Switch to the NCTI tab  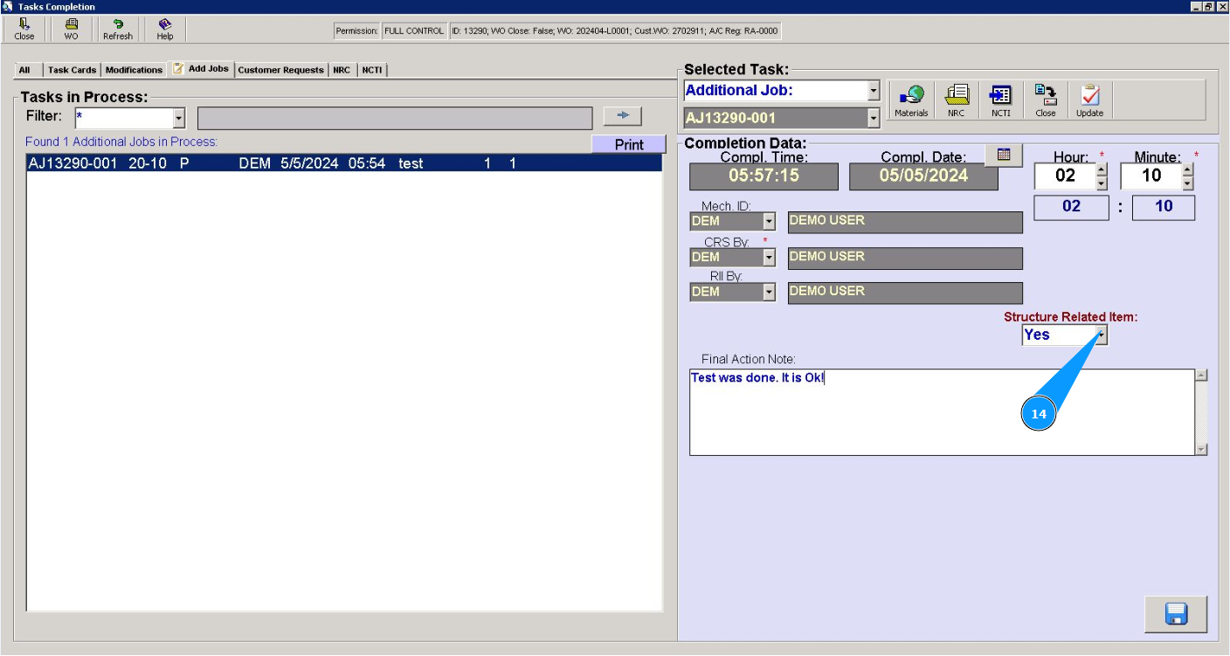(371, 70)
